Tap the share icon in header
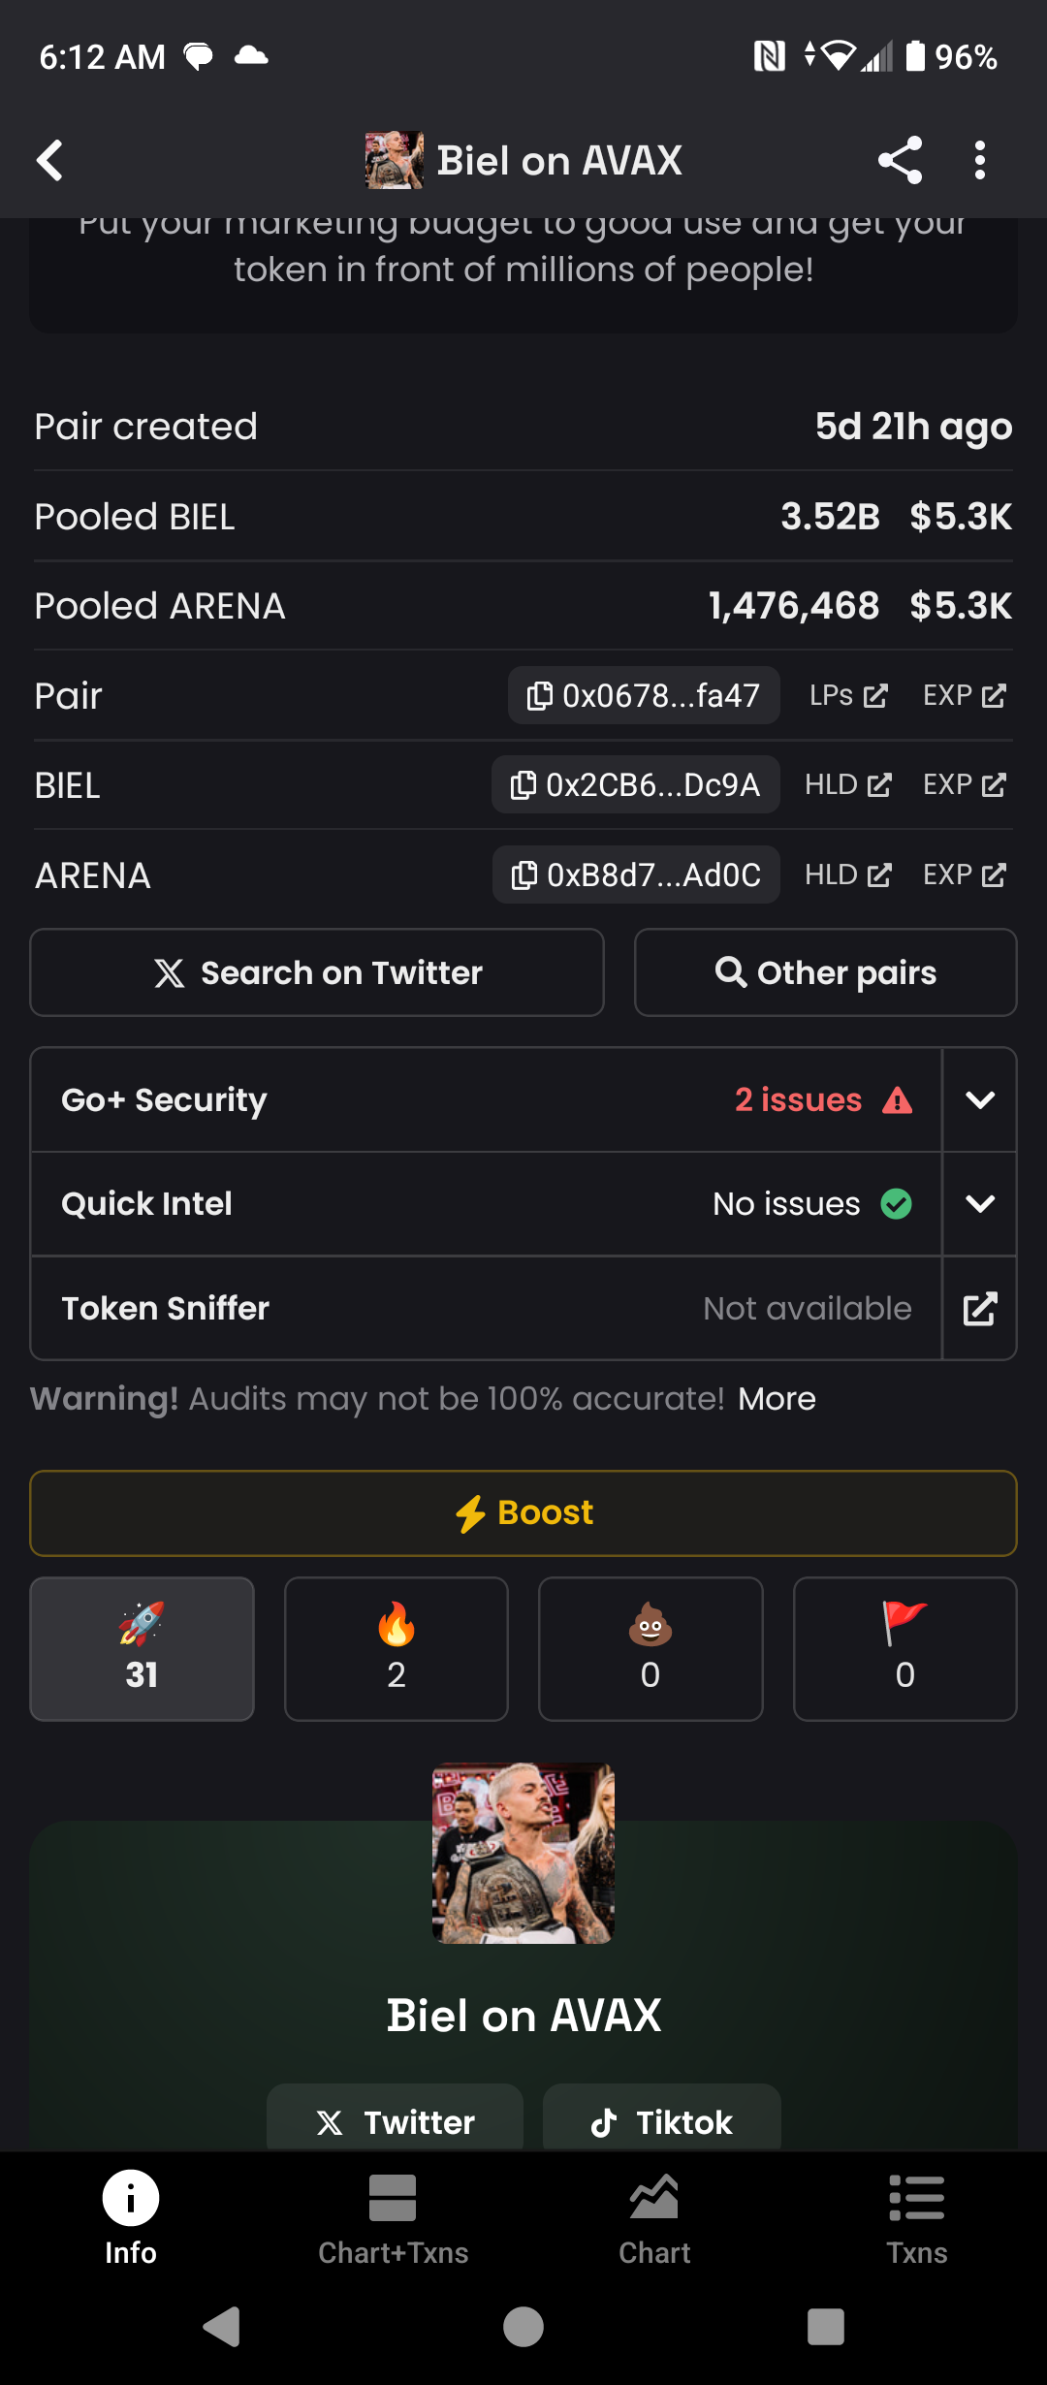Image resolution: width=1047 pixels, height=2385 pixels. tap(900, 160)
